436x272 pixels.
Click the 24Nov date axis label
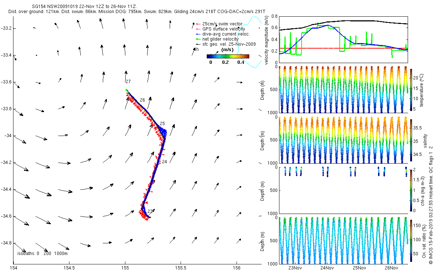point(327,268)
